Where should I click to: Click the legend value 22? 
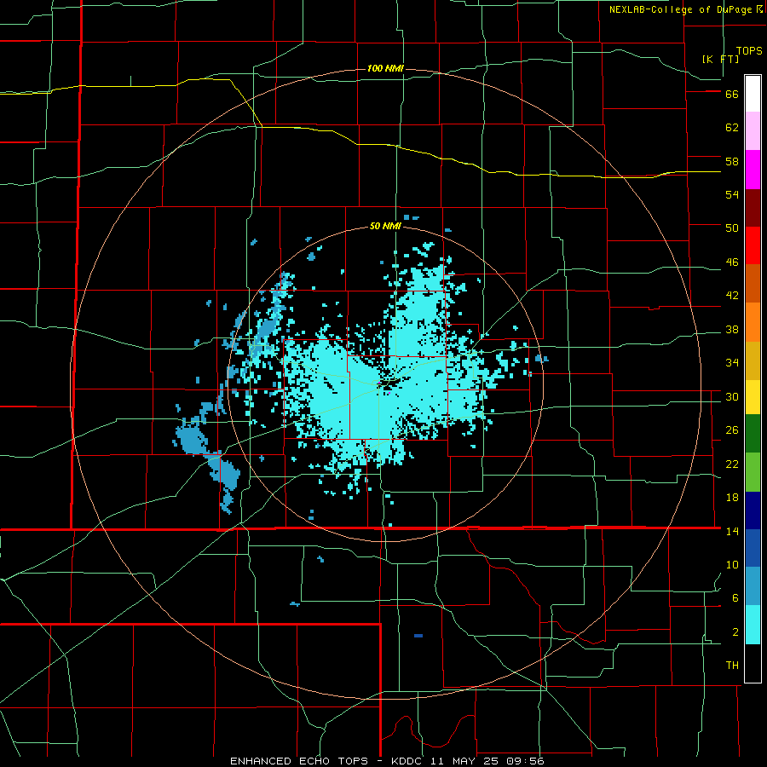(x=732, y=464)
